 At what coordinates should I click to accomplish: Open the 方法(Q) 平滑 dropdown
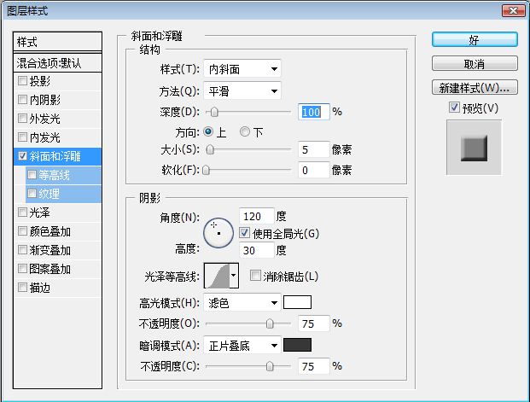point(242,90)
